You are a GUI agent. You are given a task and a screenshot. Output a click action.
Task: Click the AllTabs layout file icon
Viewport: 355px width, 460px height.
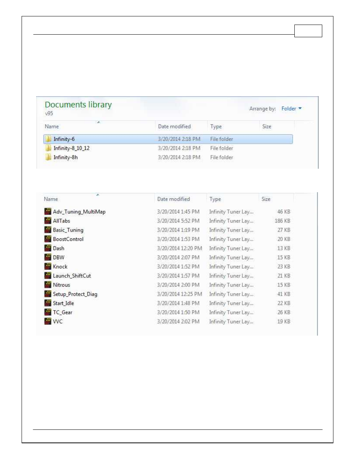point(48,221)
